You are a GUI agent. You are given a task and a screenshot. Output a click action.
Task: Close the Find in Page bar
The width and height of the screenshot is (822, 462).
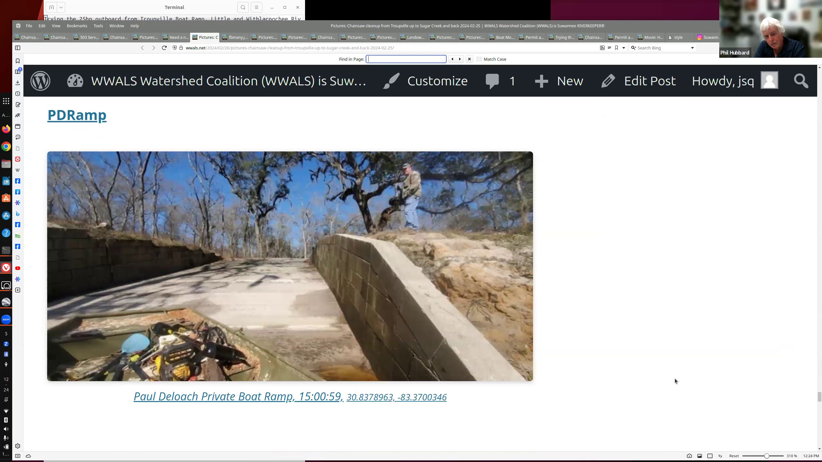(469, 59)
